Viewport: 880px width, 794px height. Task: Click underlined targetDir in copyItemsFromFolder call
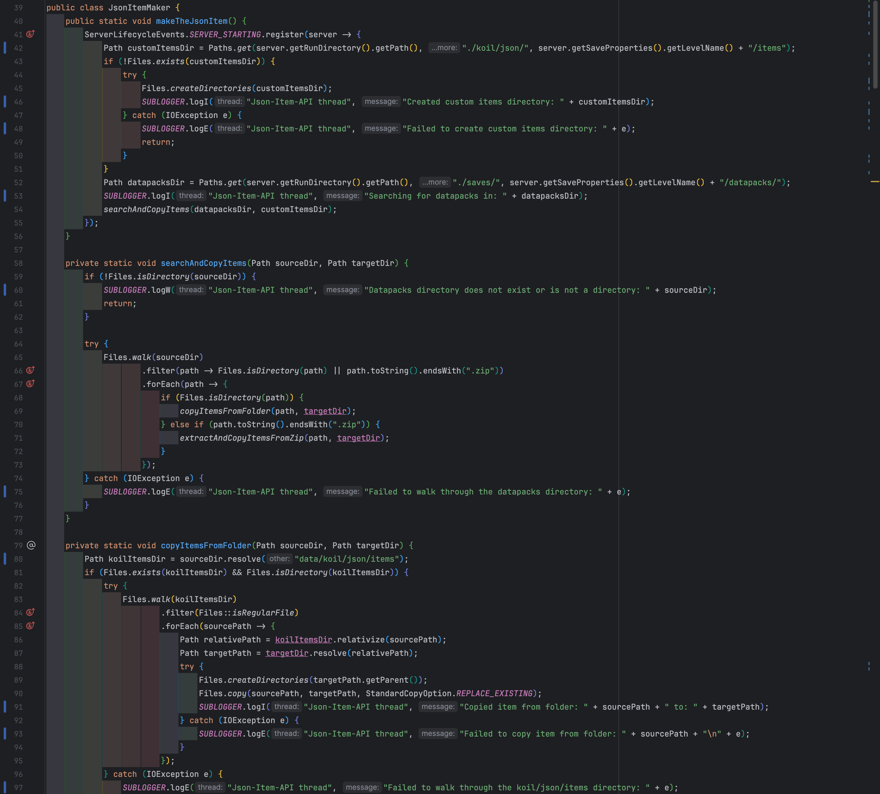(x=325, y=411)
